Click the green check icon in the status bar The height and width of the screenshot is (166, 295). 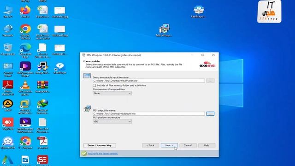coord(84,154)
